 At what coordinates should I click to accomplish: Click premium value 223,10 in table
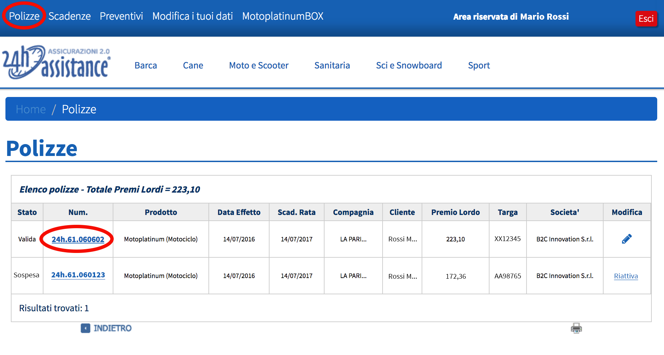pos(456,239)
